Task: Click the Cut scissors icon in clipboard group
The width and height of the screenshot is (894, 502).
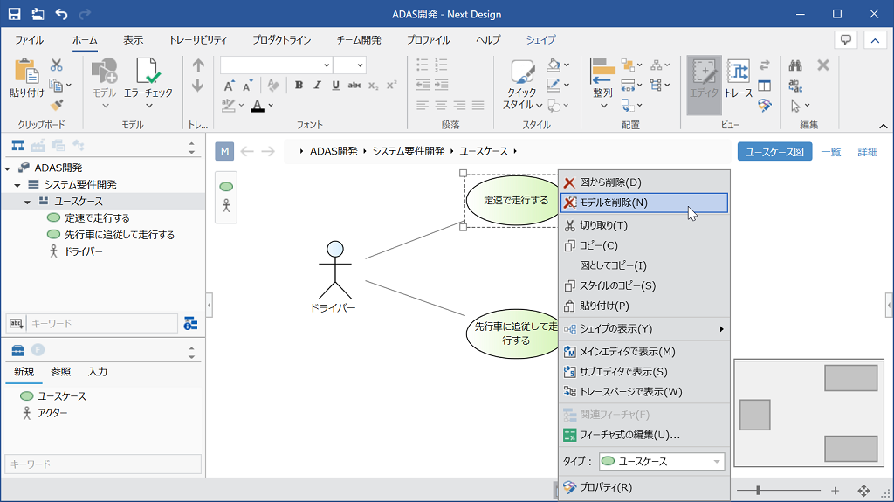Action: [57, 65]
